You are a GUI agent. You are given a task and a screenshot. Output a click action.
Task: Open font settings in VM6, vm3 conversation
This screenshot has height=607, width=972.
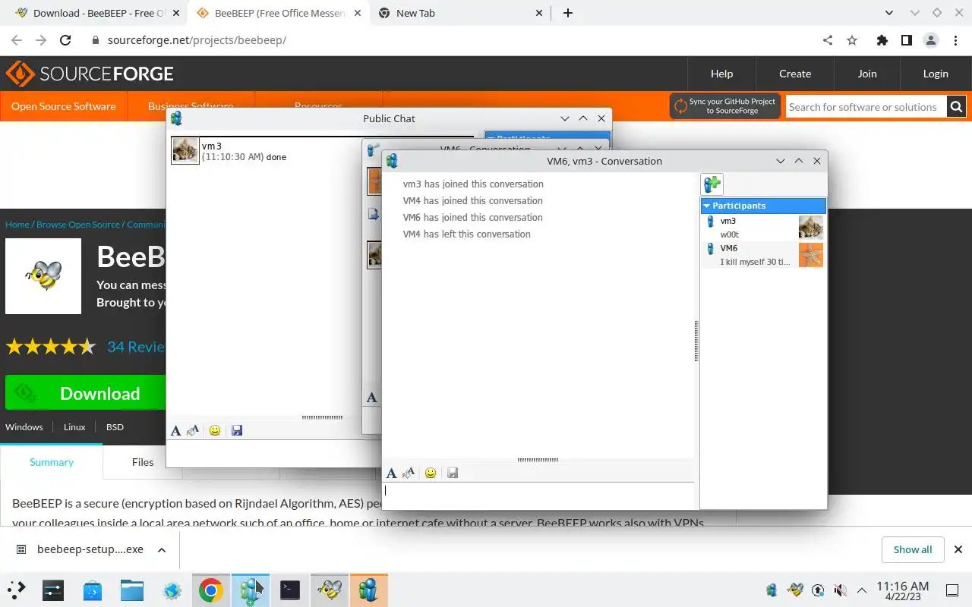click(x=391, y=473)
